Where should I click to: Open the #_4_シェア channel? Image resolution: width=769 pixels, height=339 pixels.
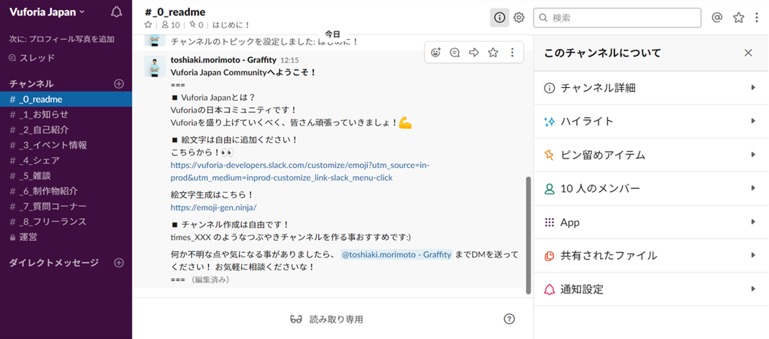pos(66,160)
